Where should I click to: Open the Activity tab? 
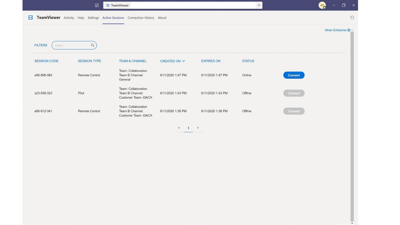(69, 18)
